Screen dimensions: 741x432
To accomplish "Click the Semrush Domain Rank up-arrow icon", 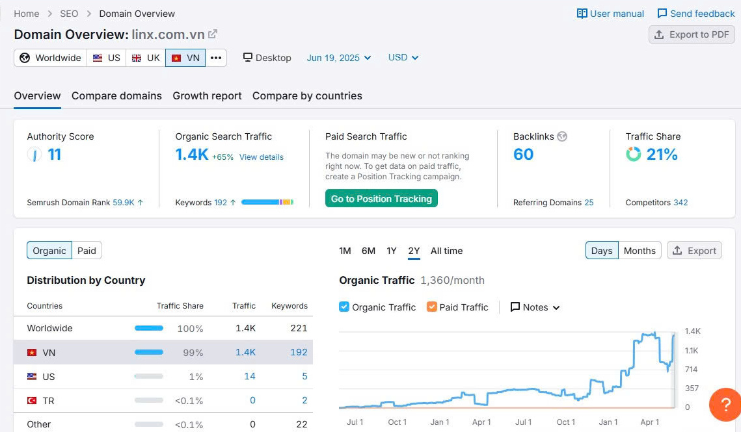I will pyautogui.click(x=140, y=203).
